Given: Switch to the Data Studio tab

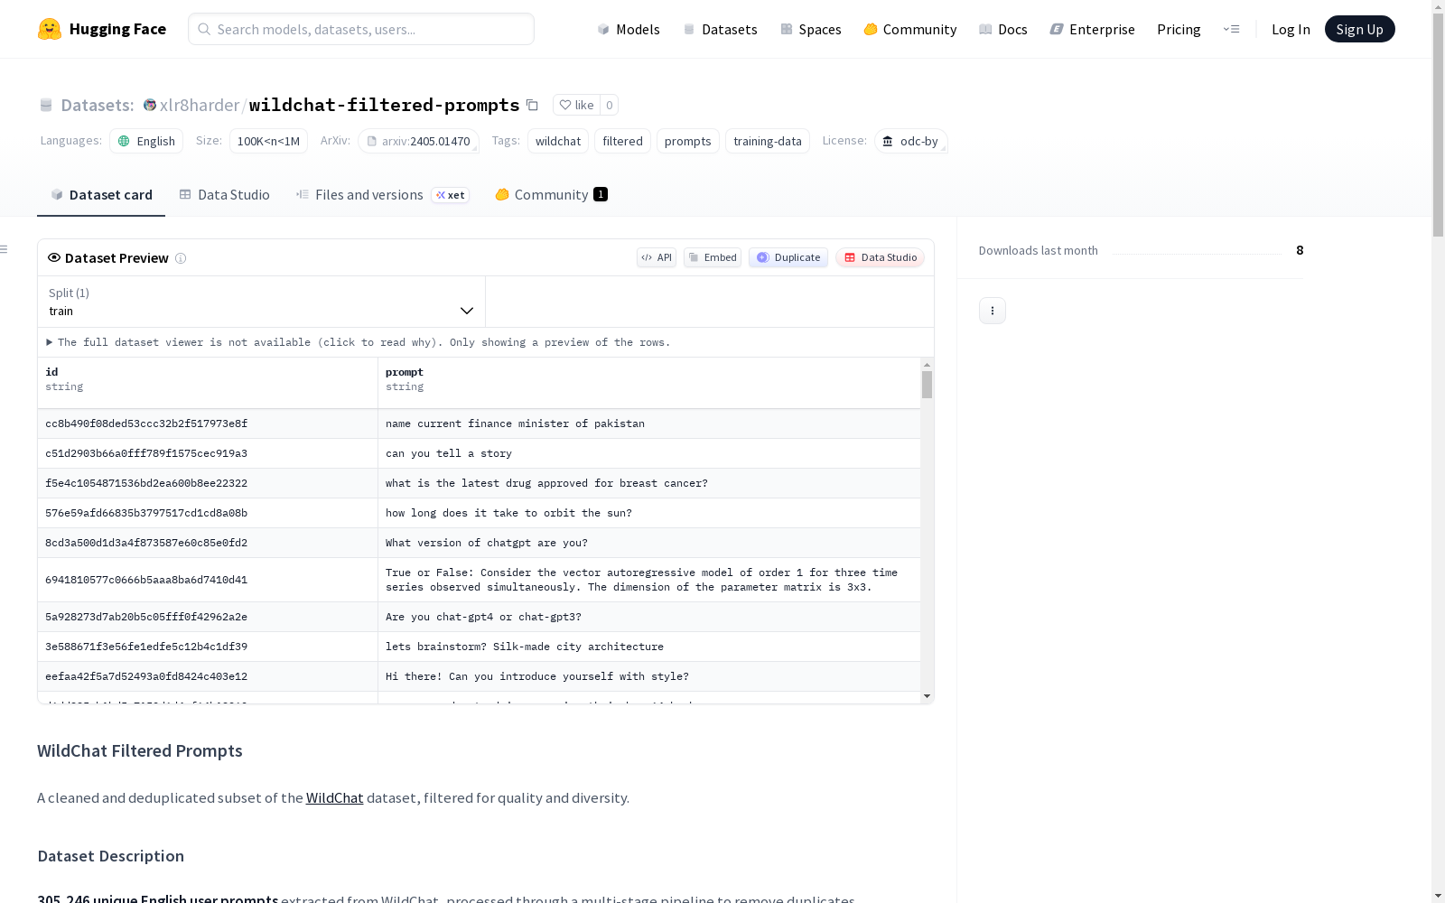Looking at the screenshot, I should tap(224, 195).
